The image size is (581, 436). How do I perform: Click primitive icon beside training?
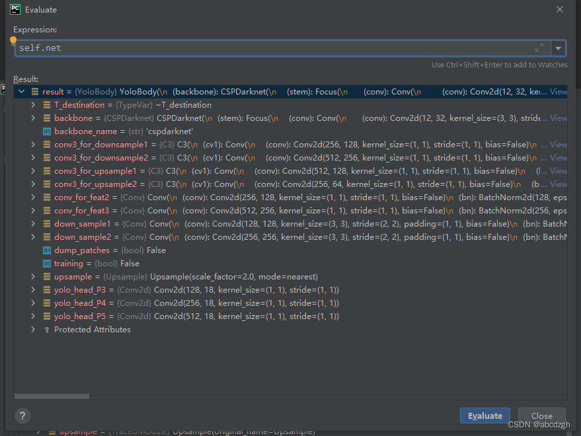pos(47,264)
